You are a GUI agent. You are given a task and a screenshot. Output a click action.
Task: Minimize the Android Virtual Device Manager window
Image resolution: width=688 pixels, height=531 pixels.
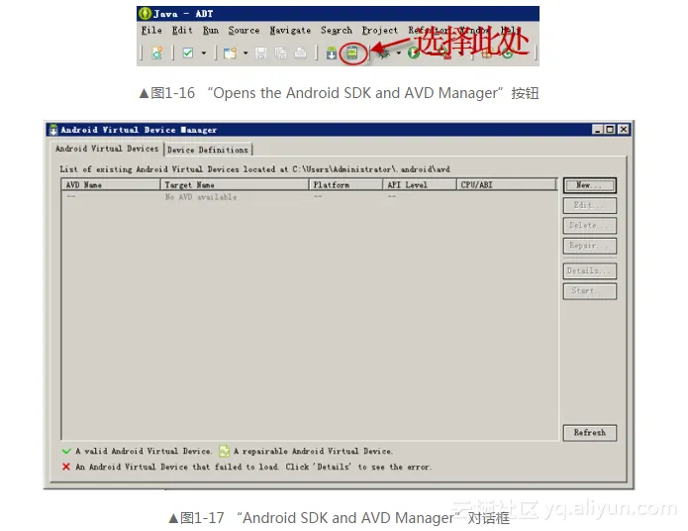[597, 130]
